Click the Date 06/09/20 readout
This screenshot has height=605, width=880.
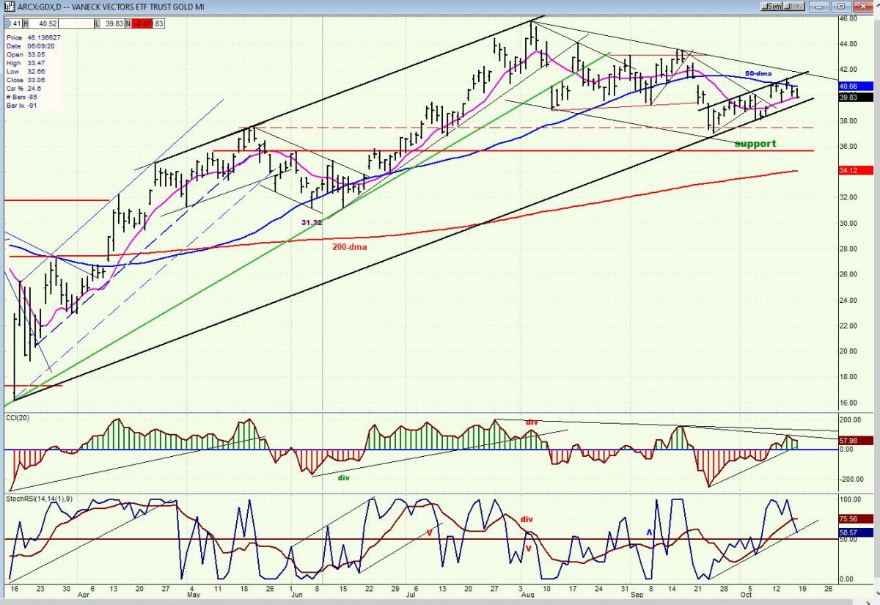[31, 46]
